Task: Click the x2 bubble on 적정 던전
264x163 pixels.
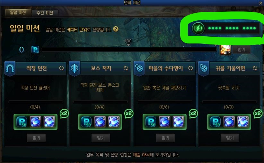Action: point(64,114)
